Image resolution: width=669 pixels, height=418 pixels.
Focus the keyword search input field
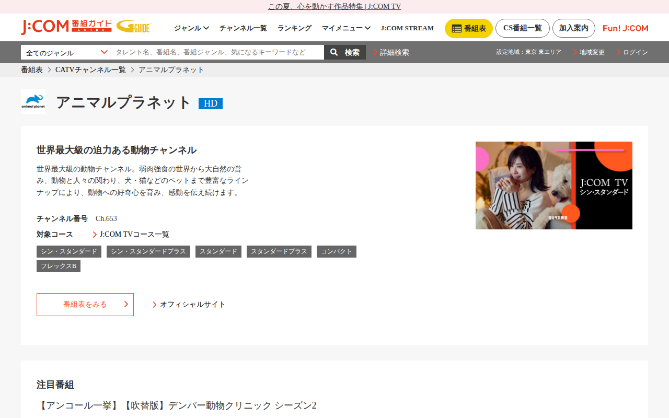point(217,52)
